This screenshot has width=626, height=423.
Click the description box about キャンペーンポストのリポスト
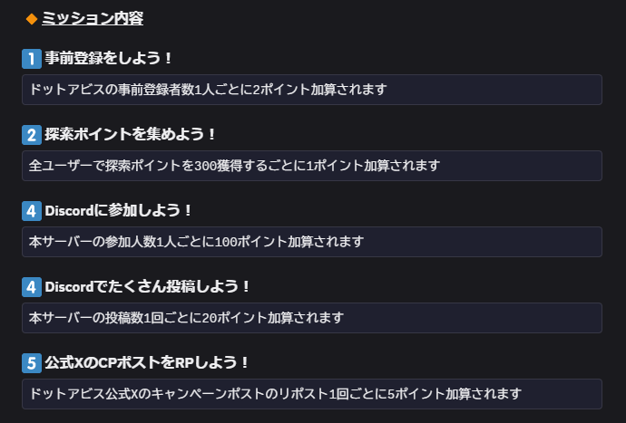(311, 394)
